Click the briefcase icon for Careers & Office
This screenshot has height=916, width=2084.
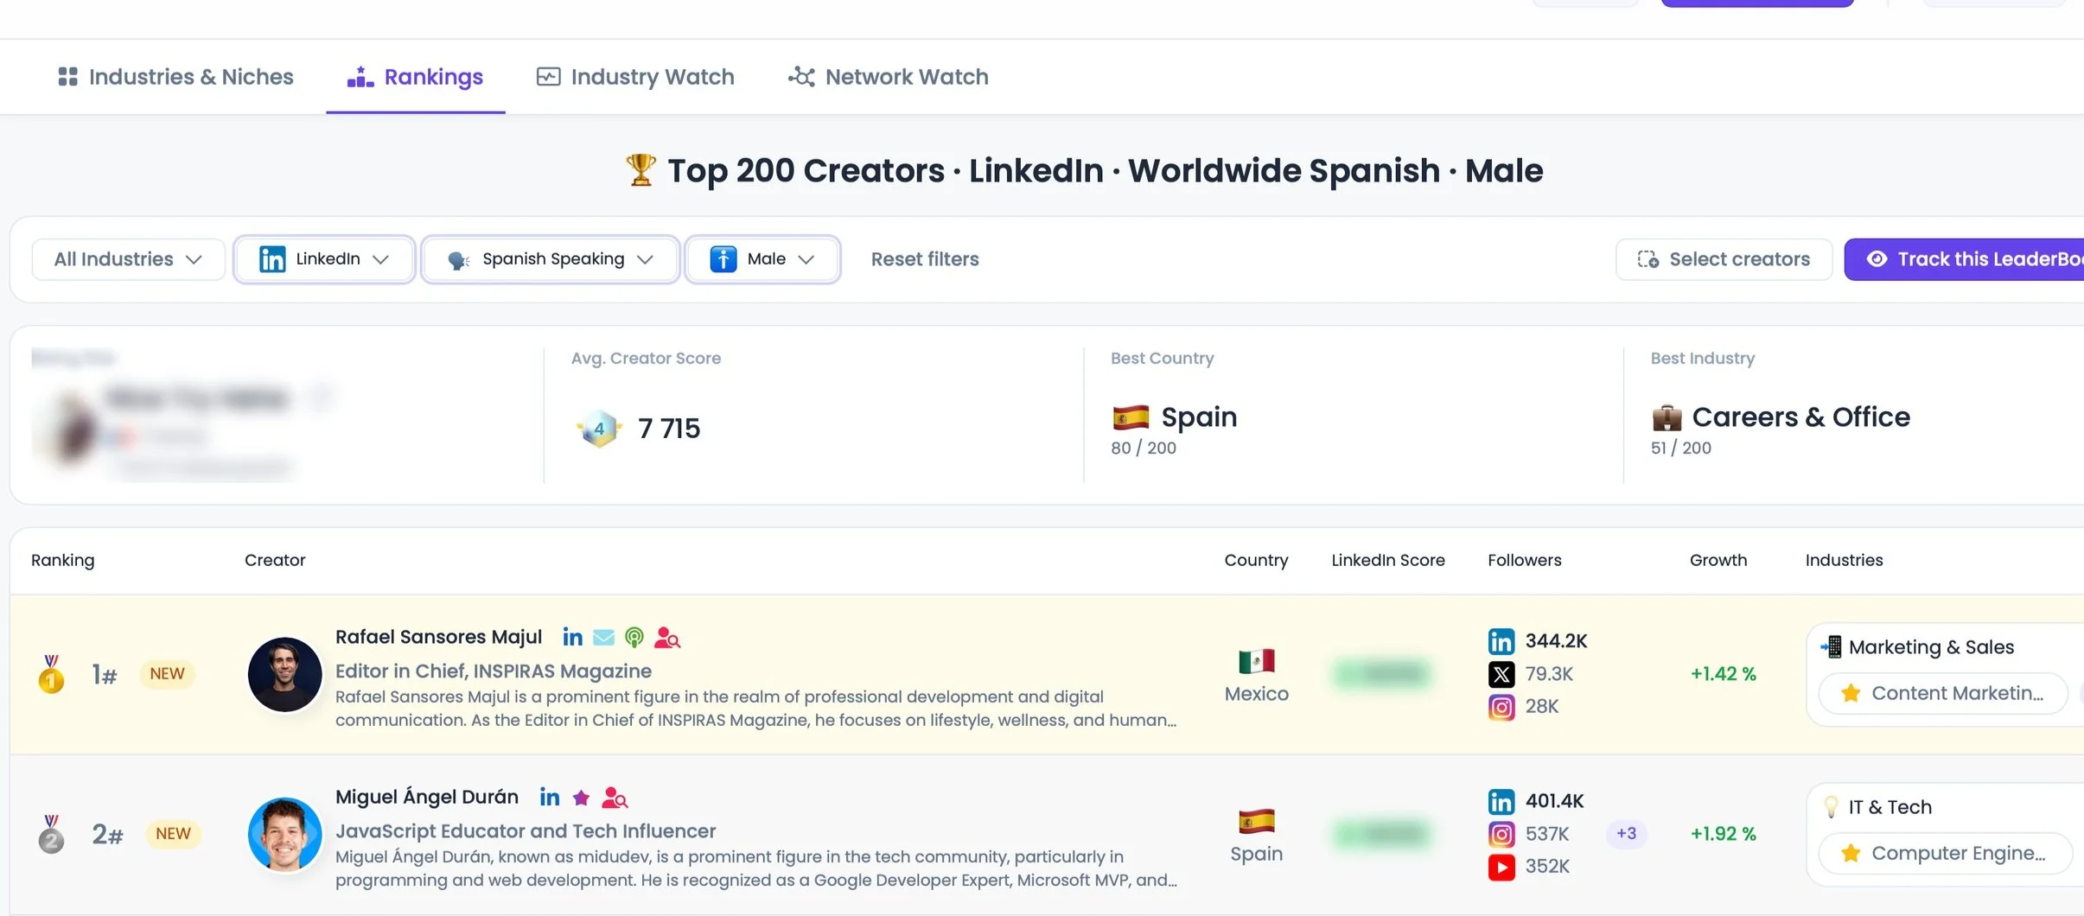coord(1667,417)
